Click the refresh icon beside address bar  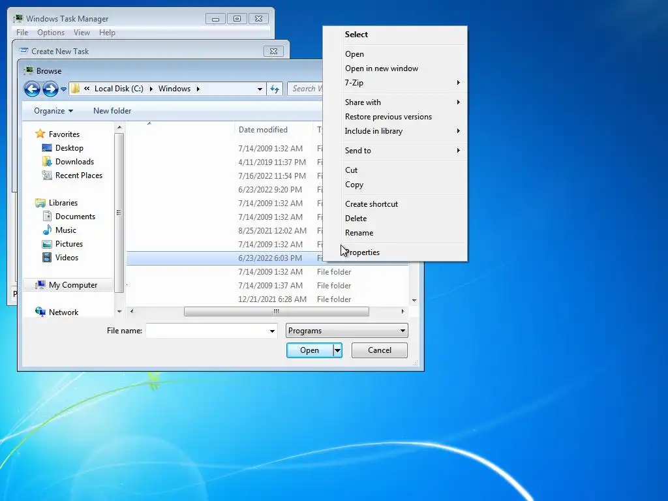(x=275, y=89)
